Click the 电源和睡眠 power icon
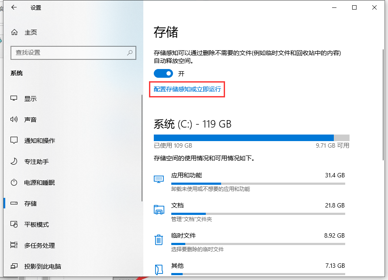Image resolution: width=388 pixels, height=280 pixels. [14, 182]
